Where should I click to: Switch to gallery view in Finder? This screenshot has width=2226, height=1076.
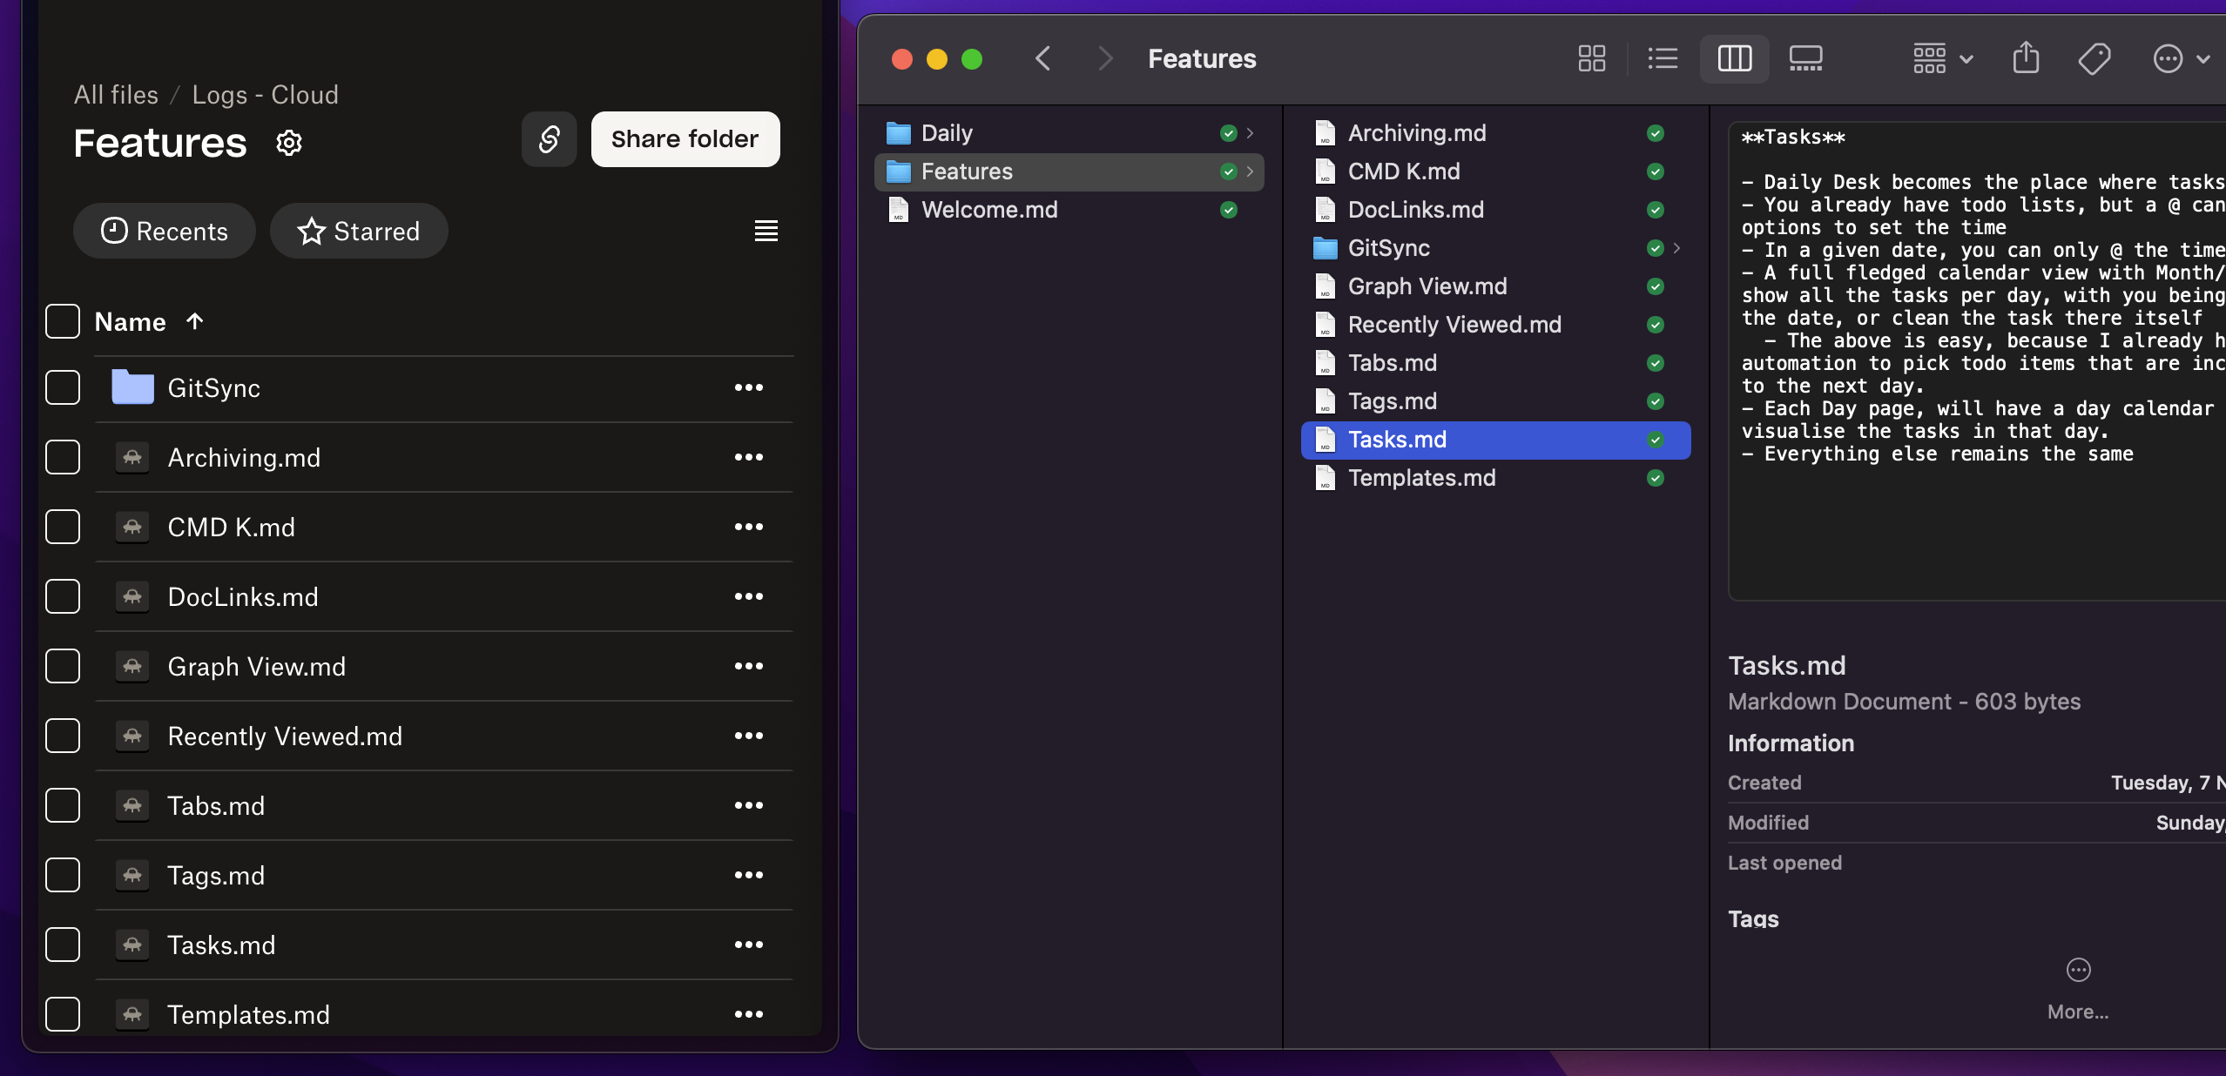[x=1806, y=58]
